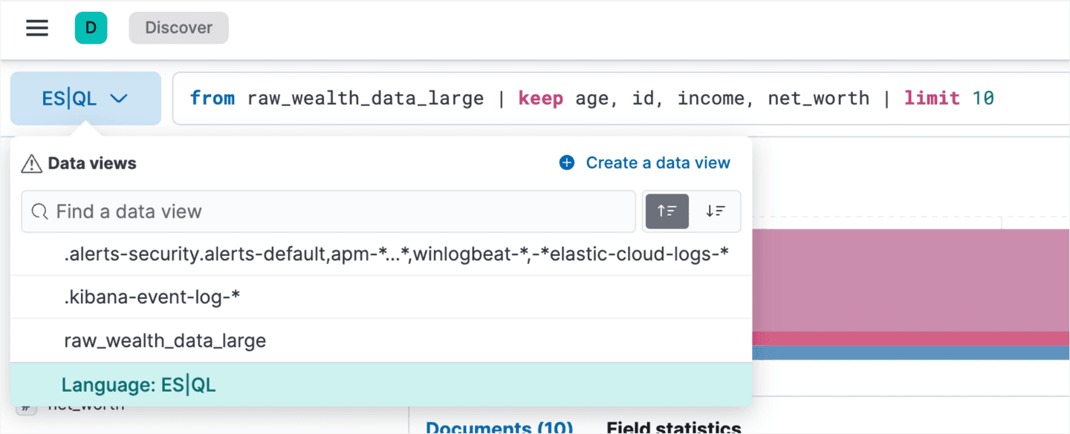The image size is (1070, 434).
Task: Click the magnifier icon in data view search
Action: tap(40, 211)
